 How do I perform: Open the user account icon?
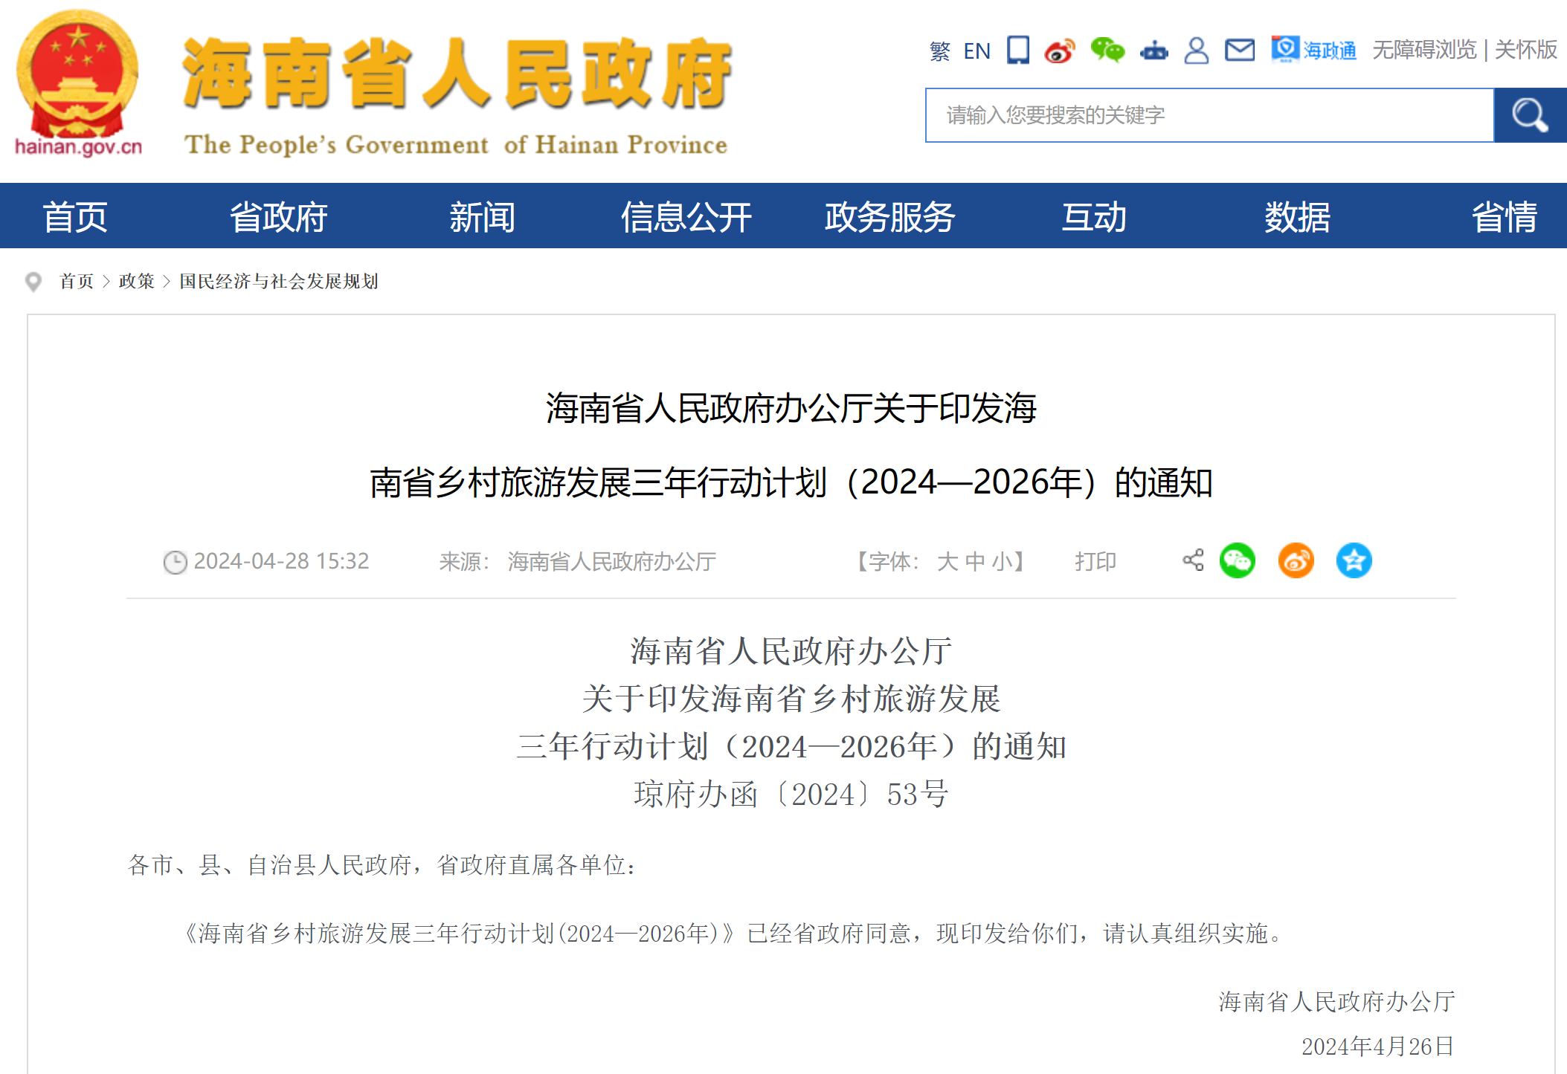tap(1196, 50)
